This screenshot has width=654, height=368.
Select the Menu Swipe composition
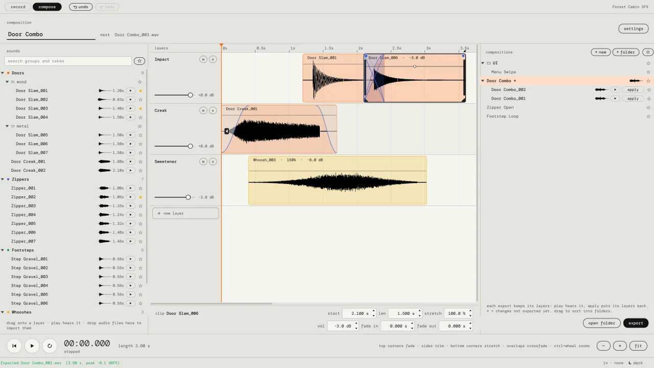[503, 72]
